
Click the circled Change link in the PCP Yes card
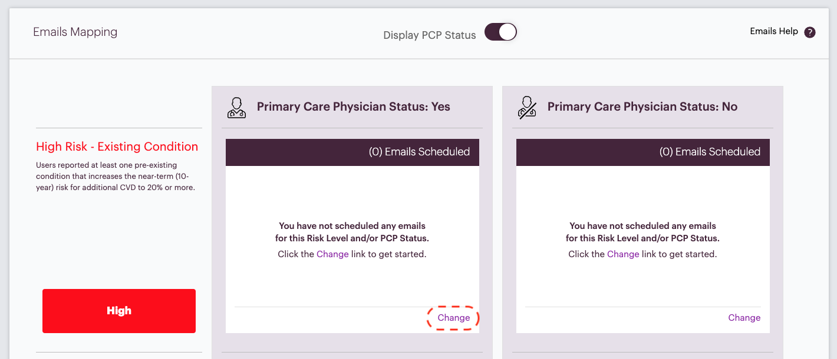point(454,318)
